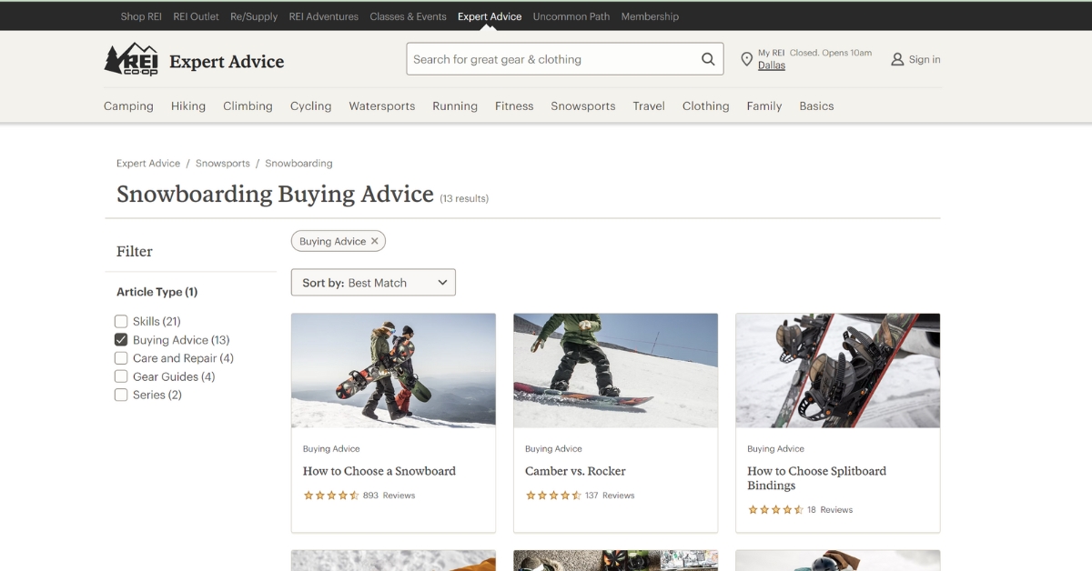Open the Family category
This screenshot has width=1092, height=571.
pyautogui.click(x=764, y=106)
